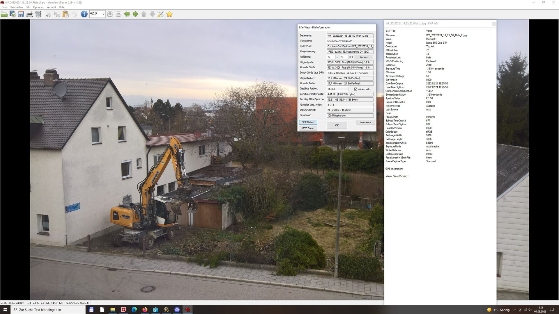Screen dimensions: 559x314
Task: Click the 24.02.2022 / 16:26:32 status bar entry
Action: tap(77, 303)
